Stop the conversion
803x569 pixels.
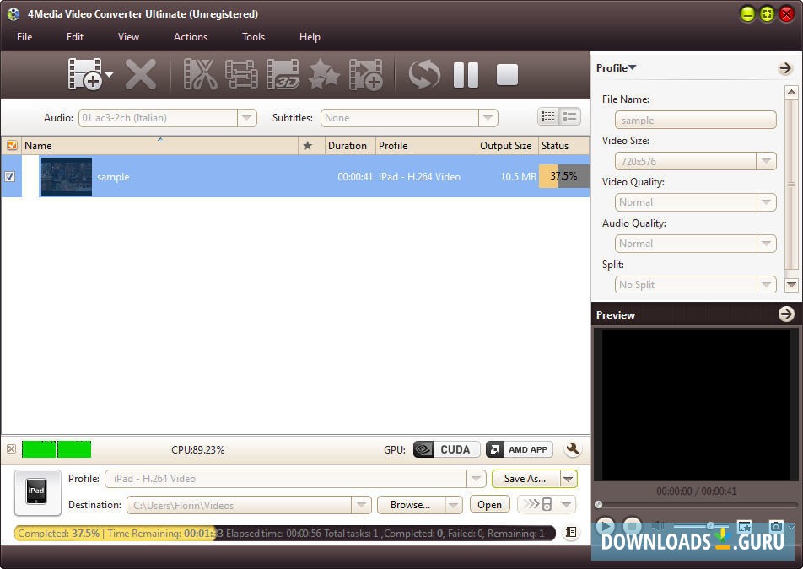point(507,75)
